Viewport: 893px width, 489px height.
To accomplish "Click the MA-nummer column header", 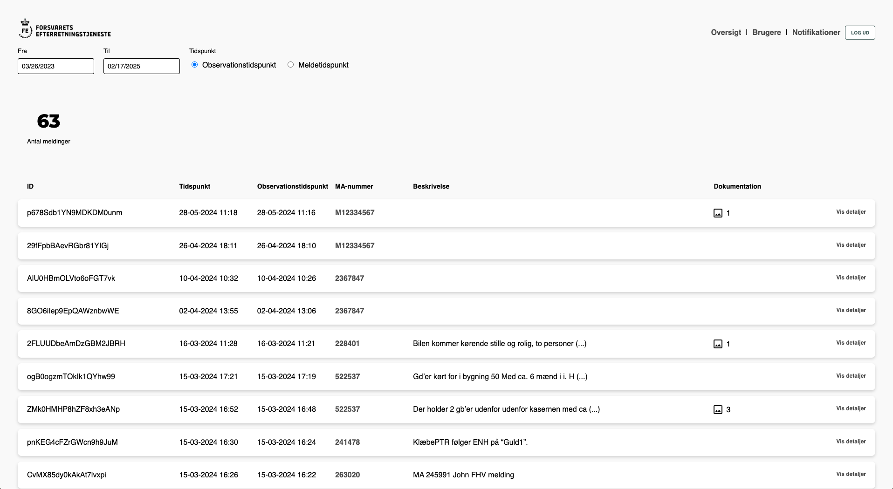I will point(354,186).
